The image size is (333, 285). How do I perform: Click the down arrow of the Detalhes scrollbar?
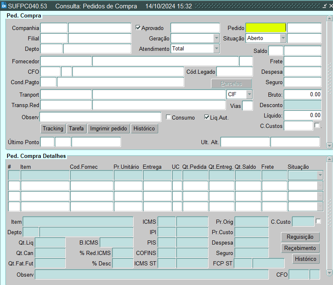[330, 273]
